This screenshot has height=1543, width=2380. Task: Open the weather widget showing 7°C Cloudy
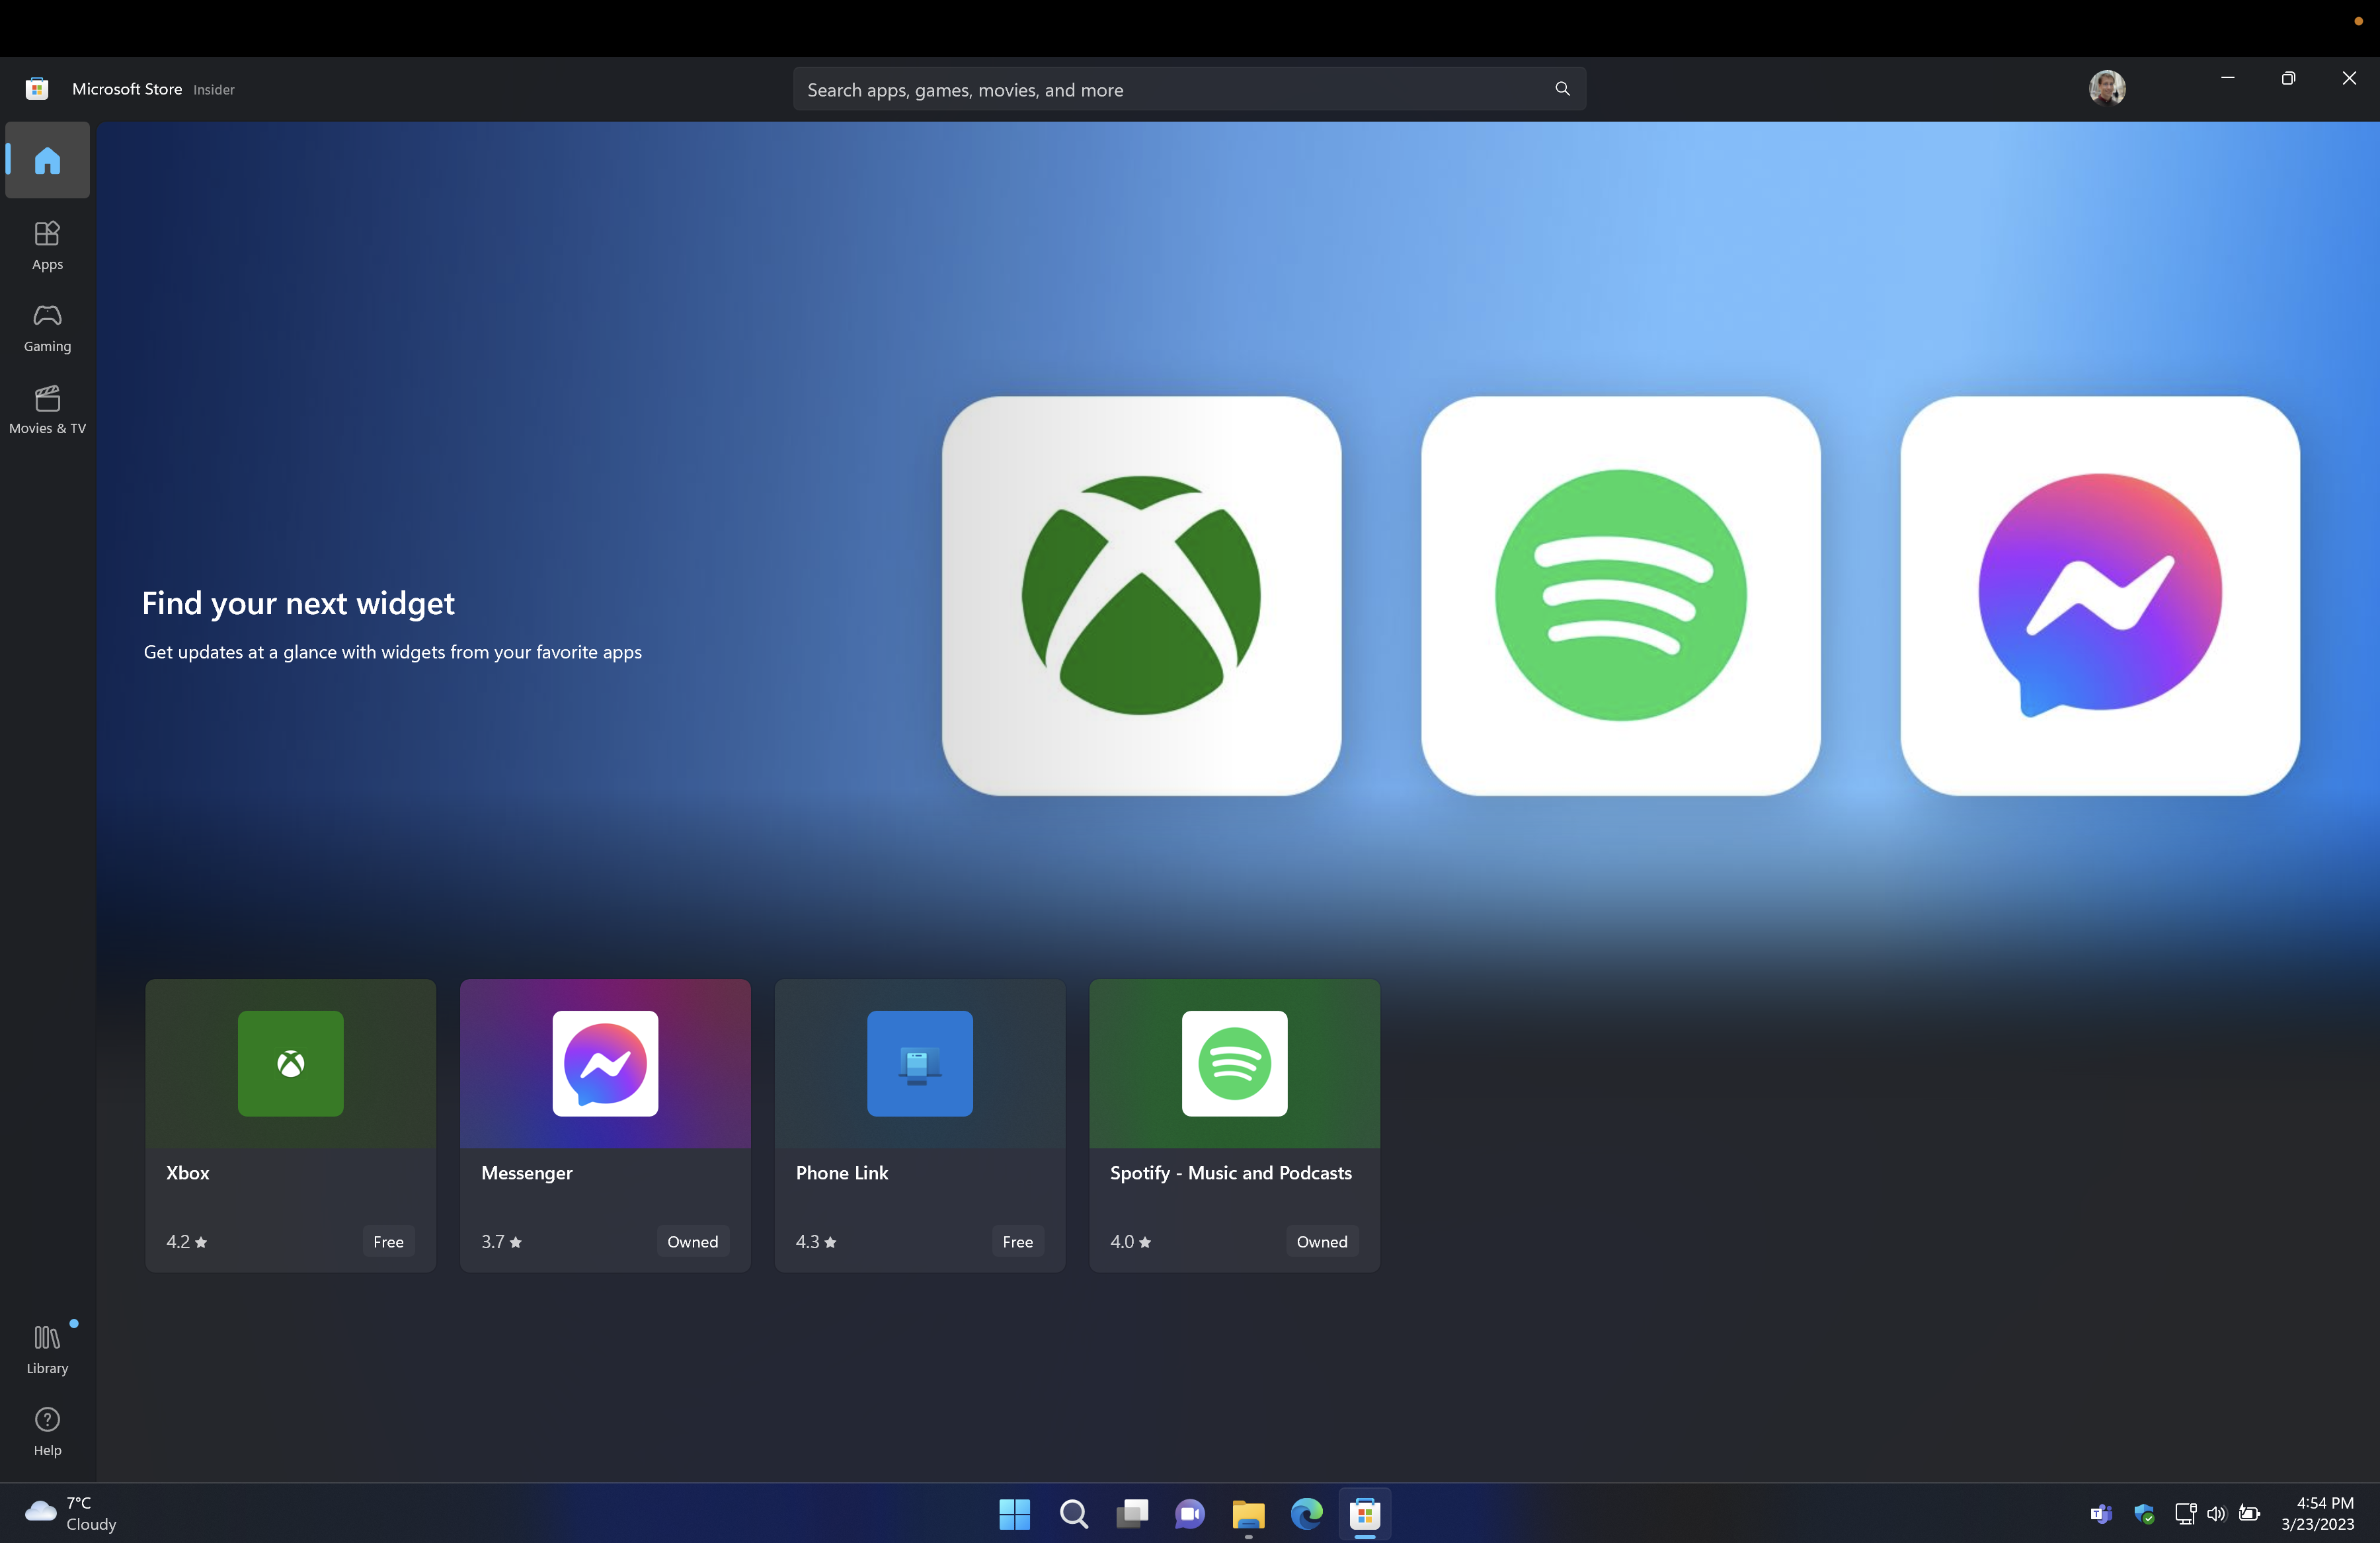coord(70,1513)
